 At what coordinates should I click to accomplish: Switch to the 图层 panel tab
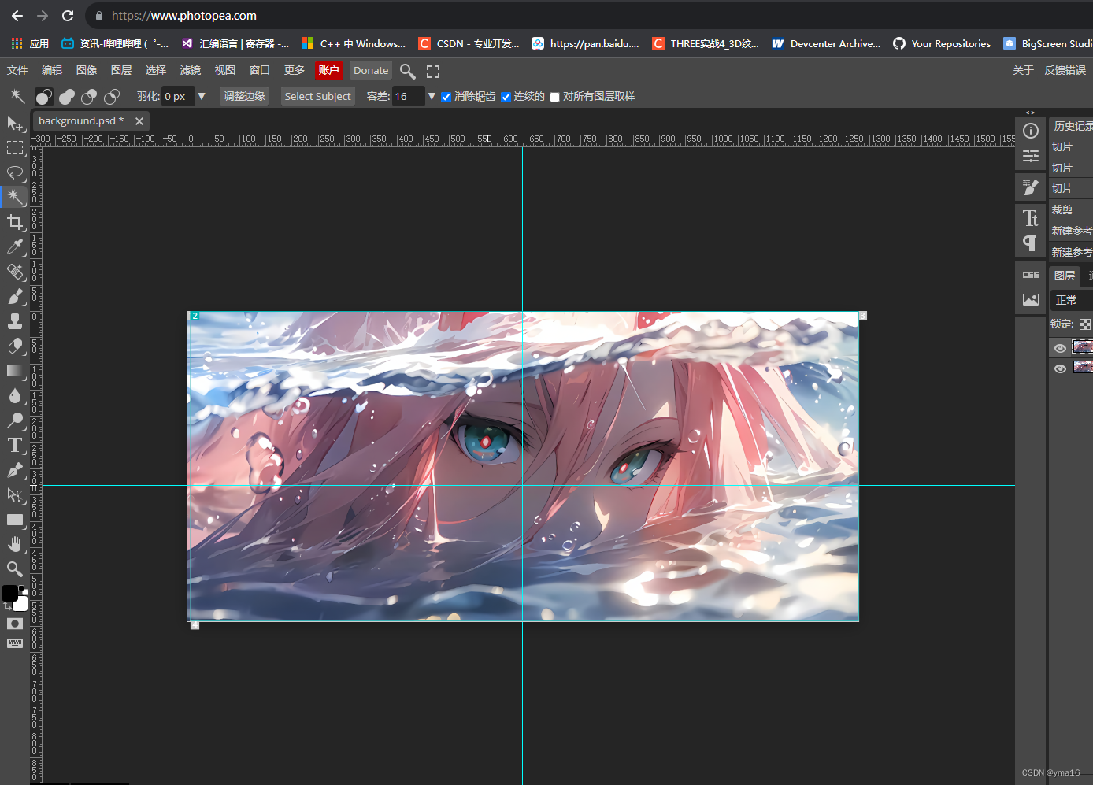(x=1065, y=276)
